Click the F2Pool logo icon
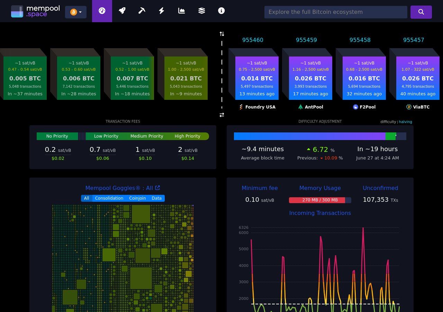Screen dimensions: 443x312 [355, 107]
